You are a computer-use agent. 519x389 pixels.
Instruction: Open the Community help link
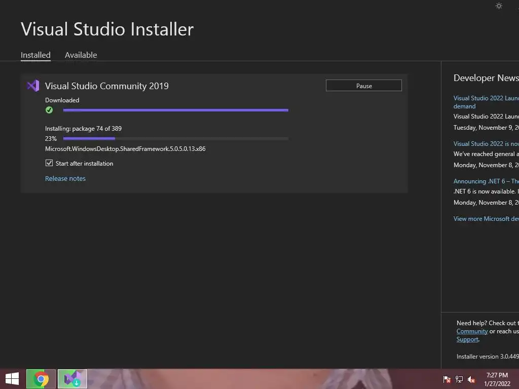click(x=472, y=331)
